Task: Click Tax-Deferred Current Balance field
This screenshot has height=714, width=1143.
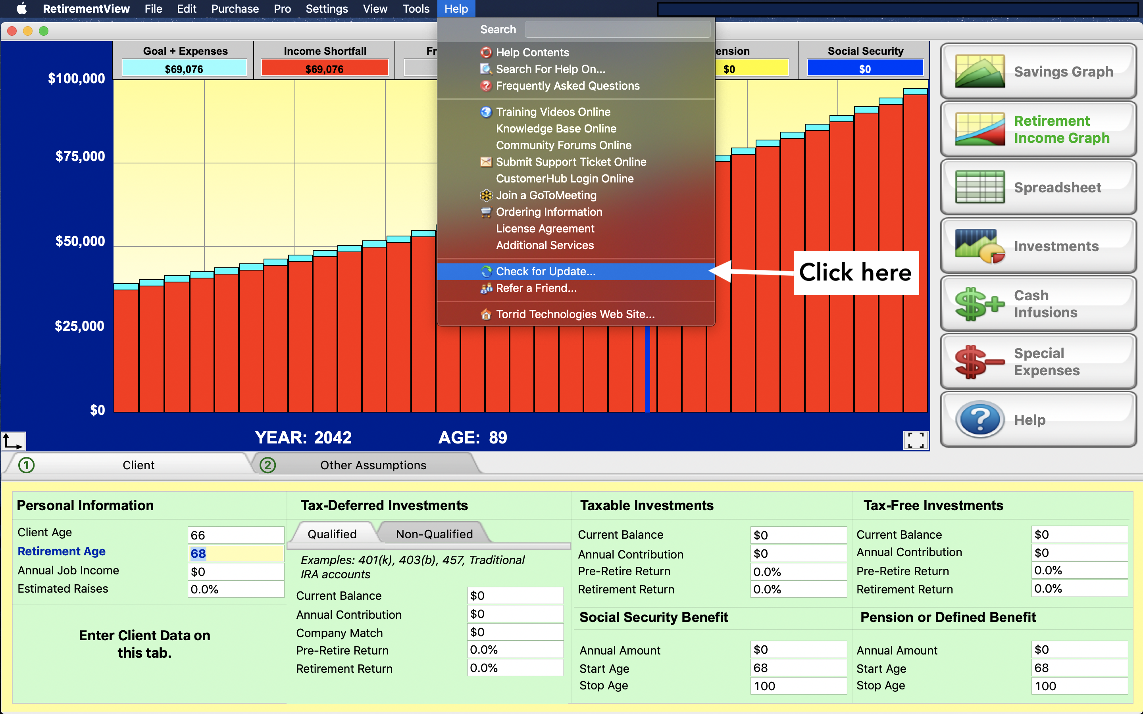Action: point(515,595)
